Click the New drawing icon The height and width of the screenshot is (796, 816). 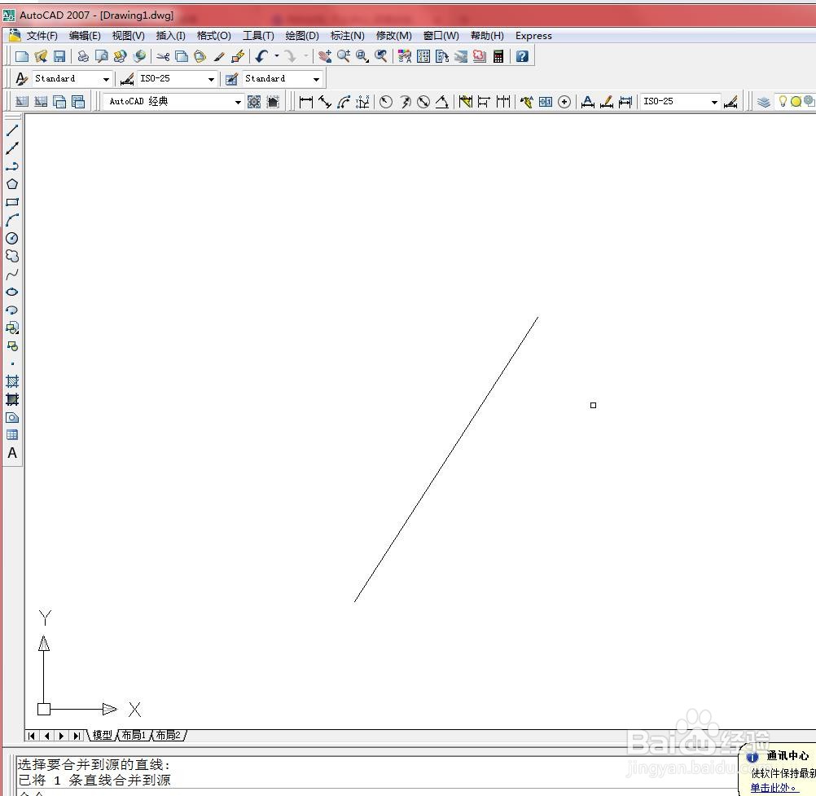coord(22,56)
